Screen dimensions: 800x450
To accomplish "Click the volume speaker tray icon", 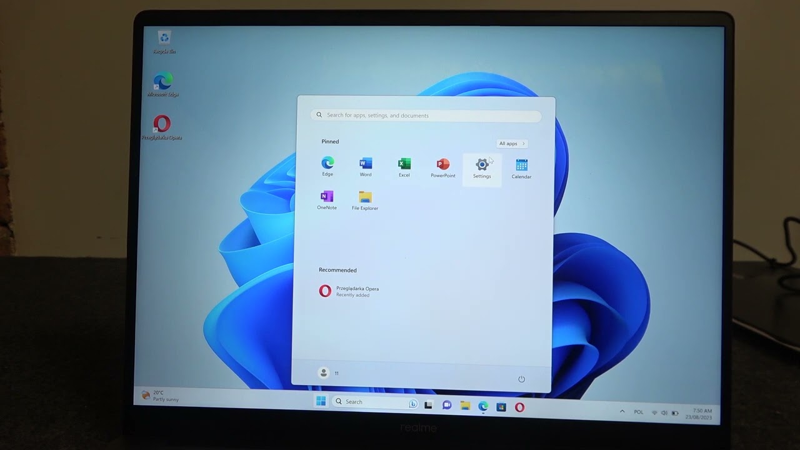I will tap(664, 413).
